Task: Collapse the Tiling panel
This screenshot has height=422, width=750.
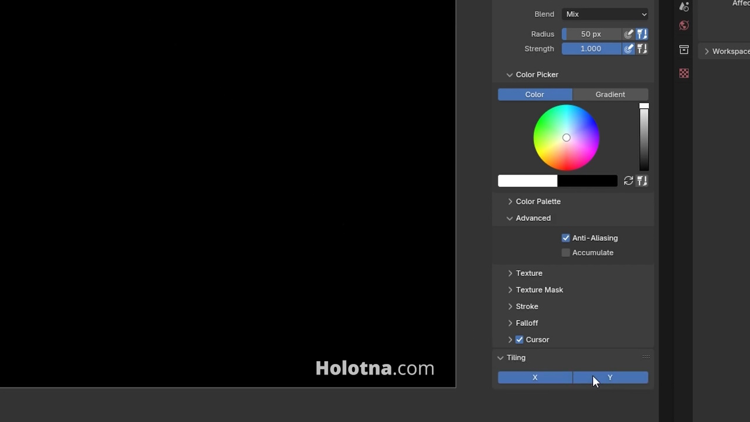Action: (500, 358)
